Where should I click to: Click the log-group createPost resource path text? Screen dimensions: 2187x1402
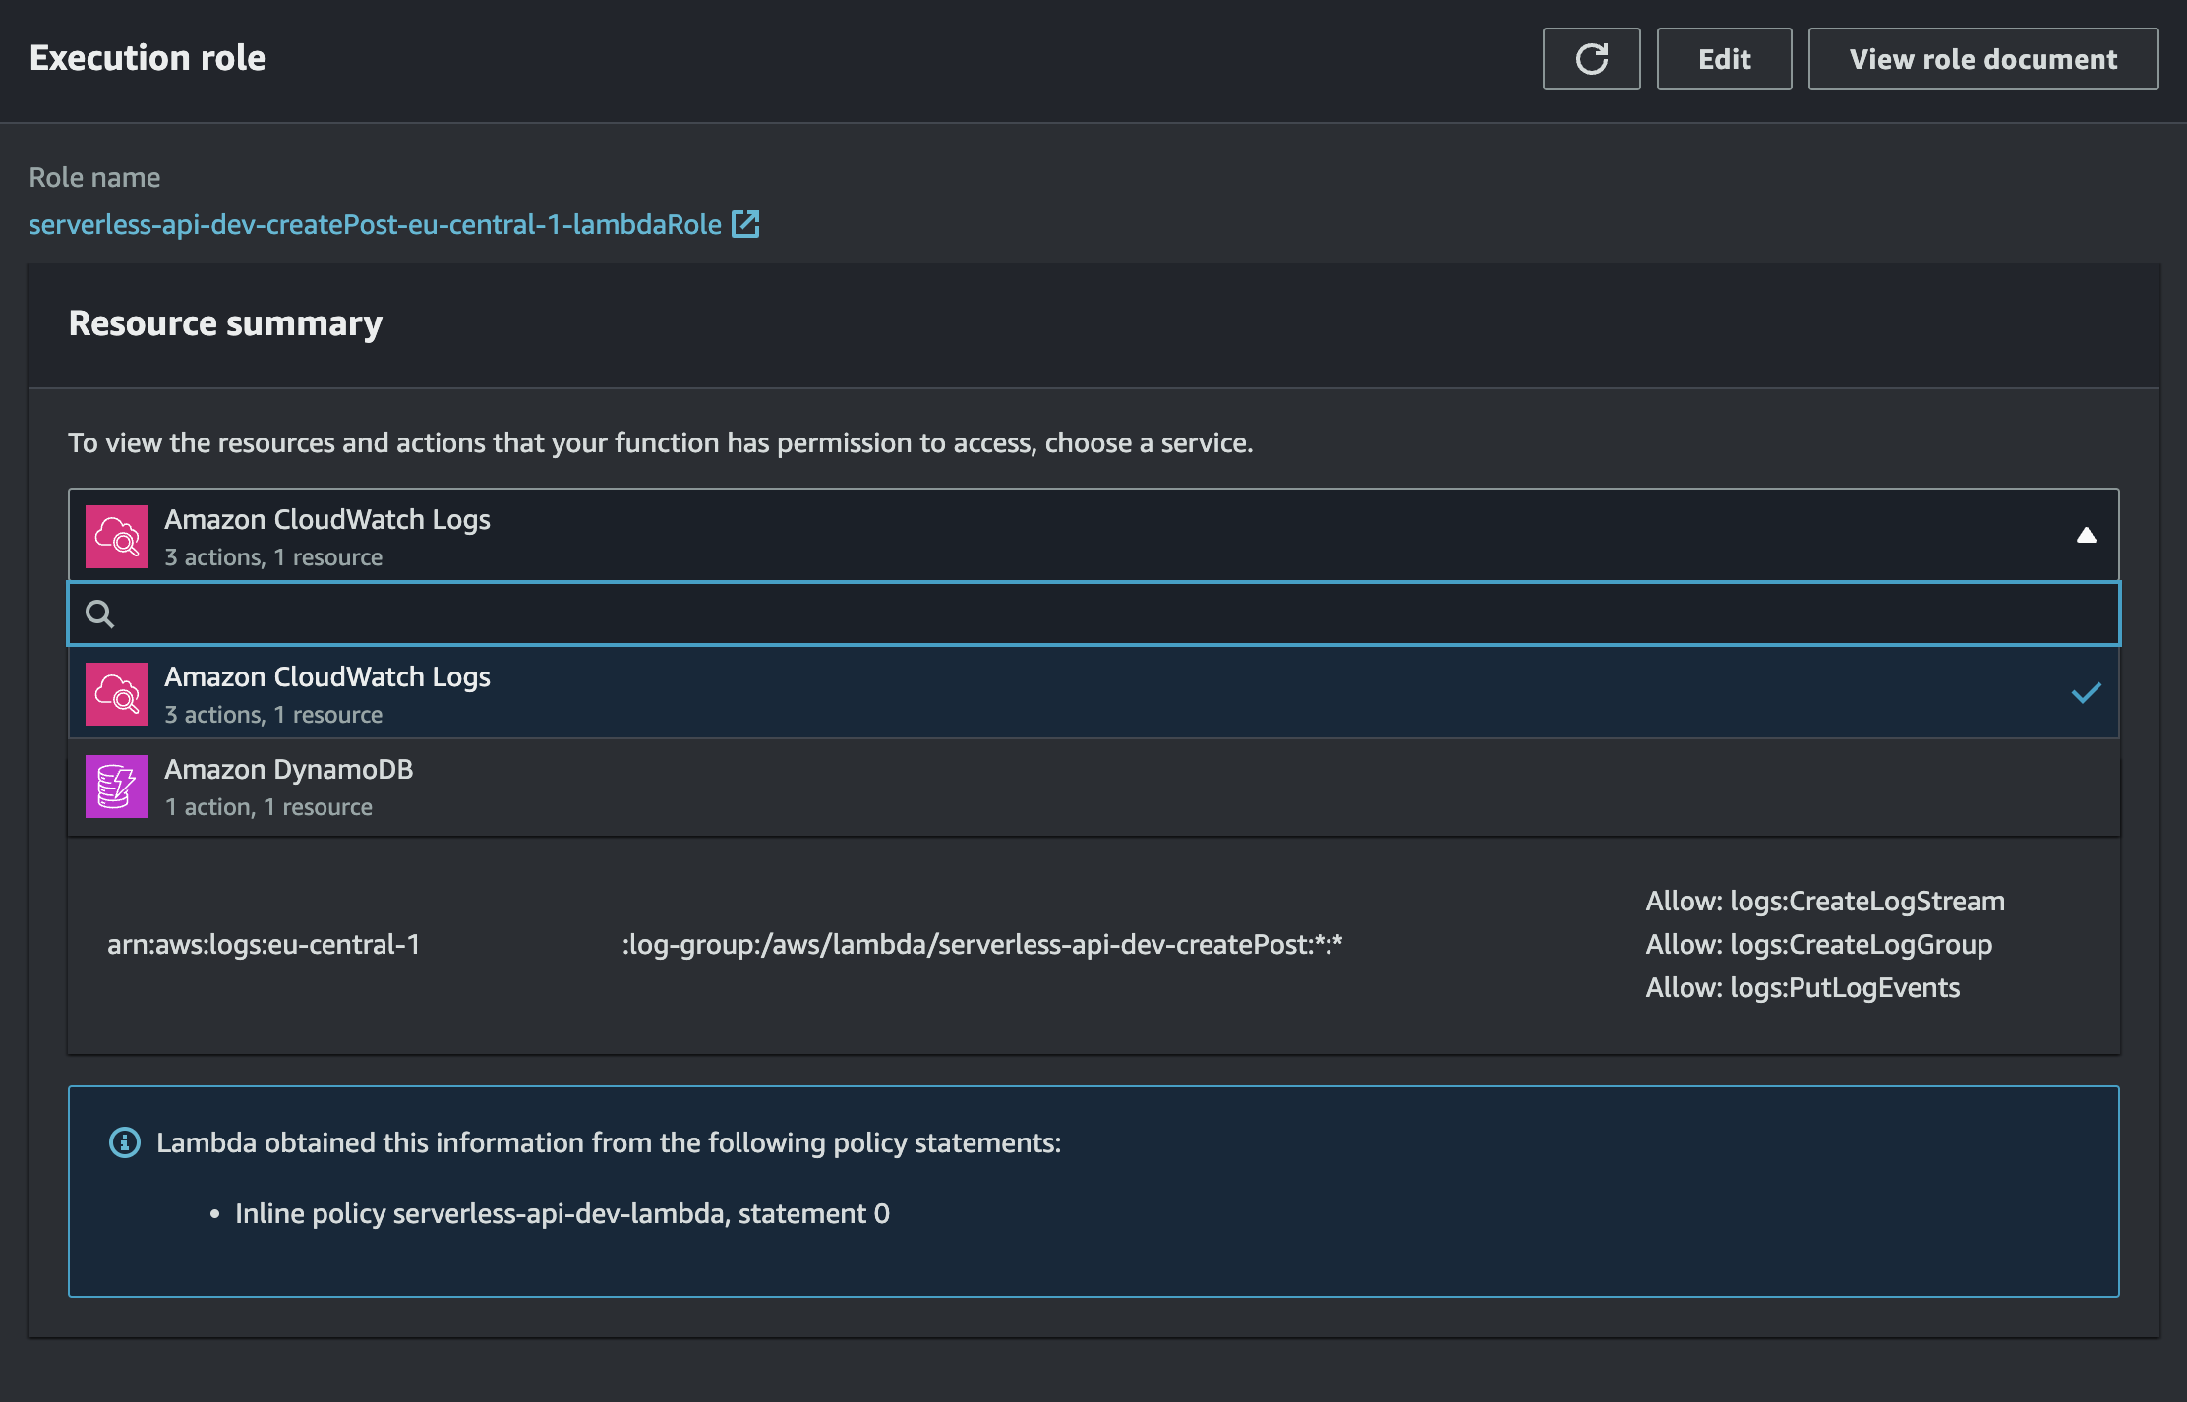(x=982, y=944)
